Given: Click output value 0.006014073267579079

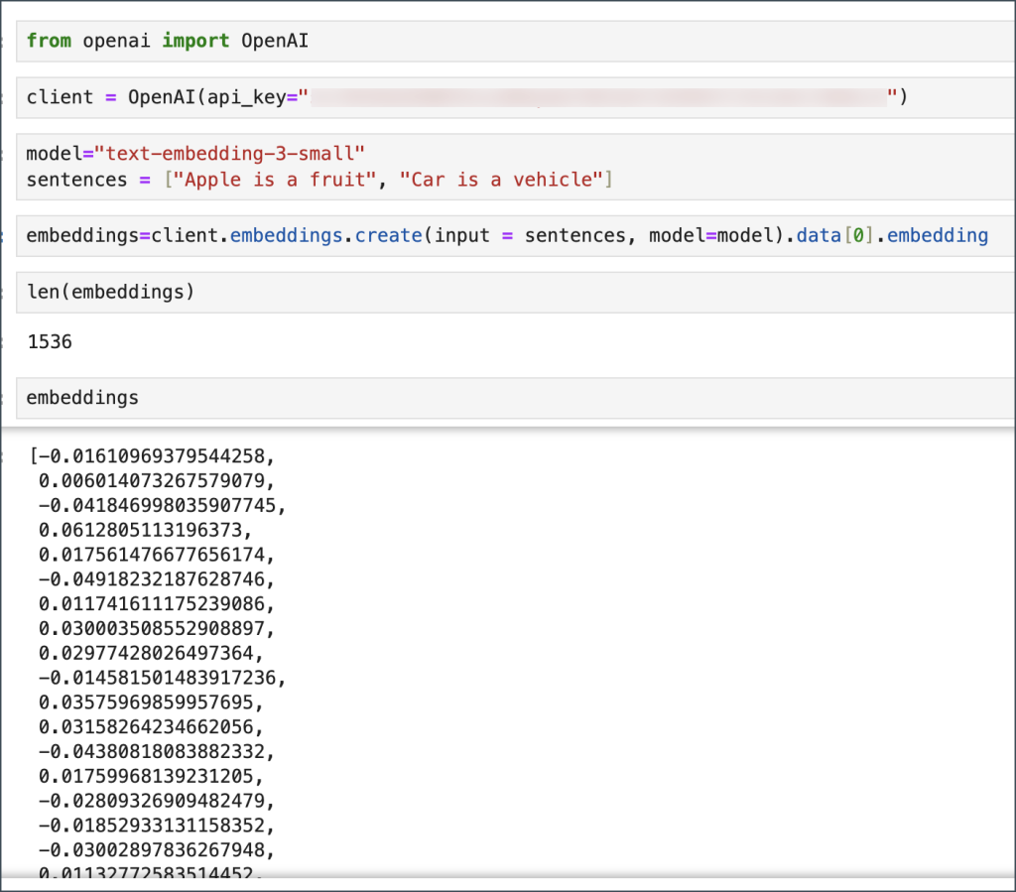Looking at the screenshot, I should click(155, 481).
